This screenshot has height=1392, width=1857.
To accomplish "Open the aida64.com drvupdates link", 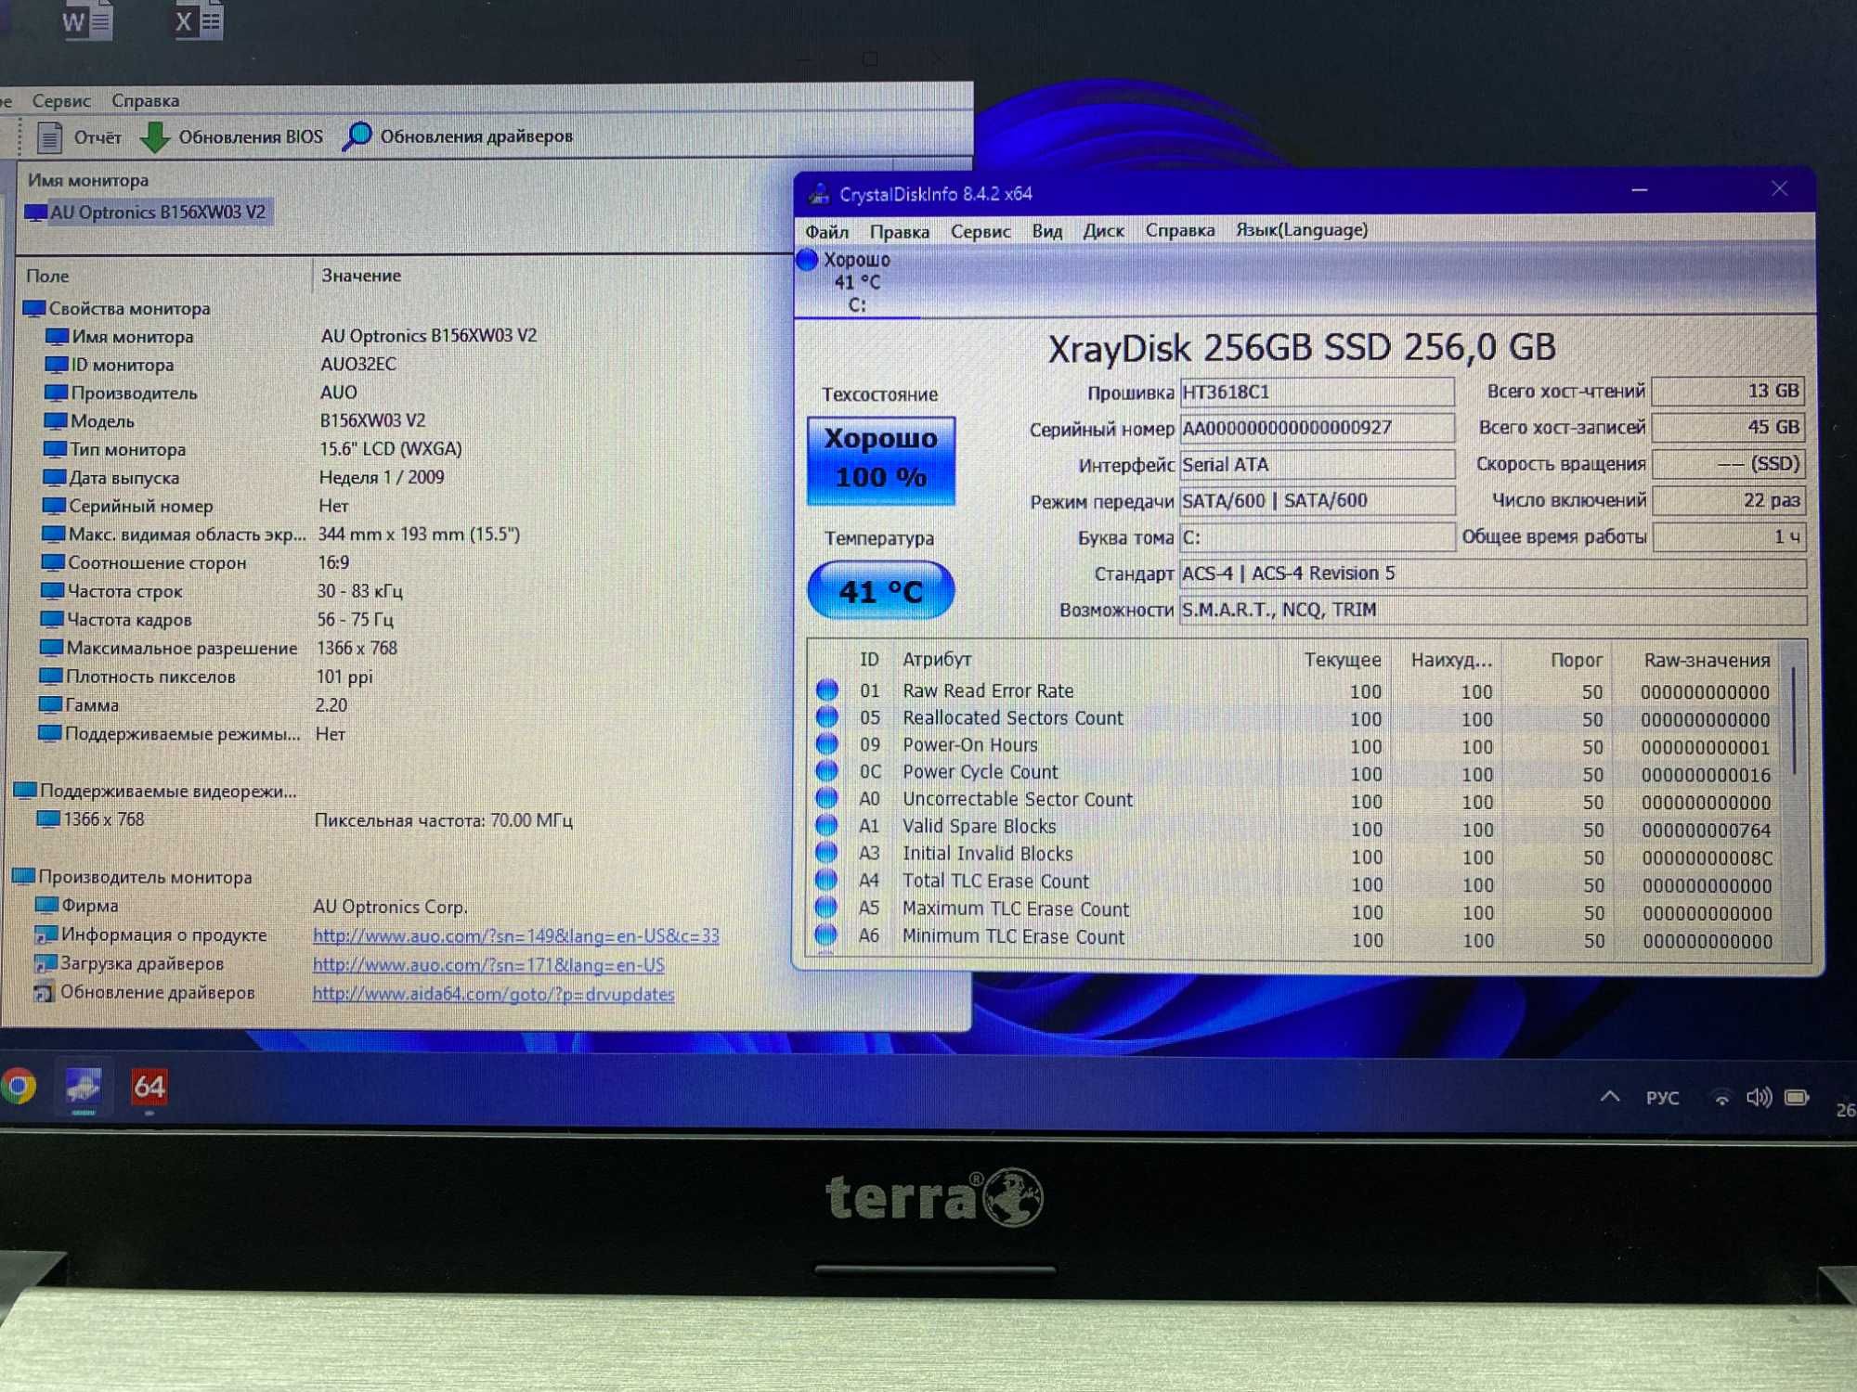I will pos(493,995).
